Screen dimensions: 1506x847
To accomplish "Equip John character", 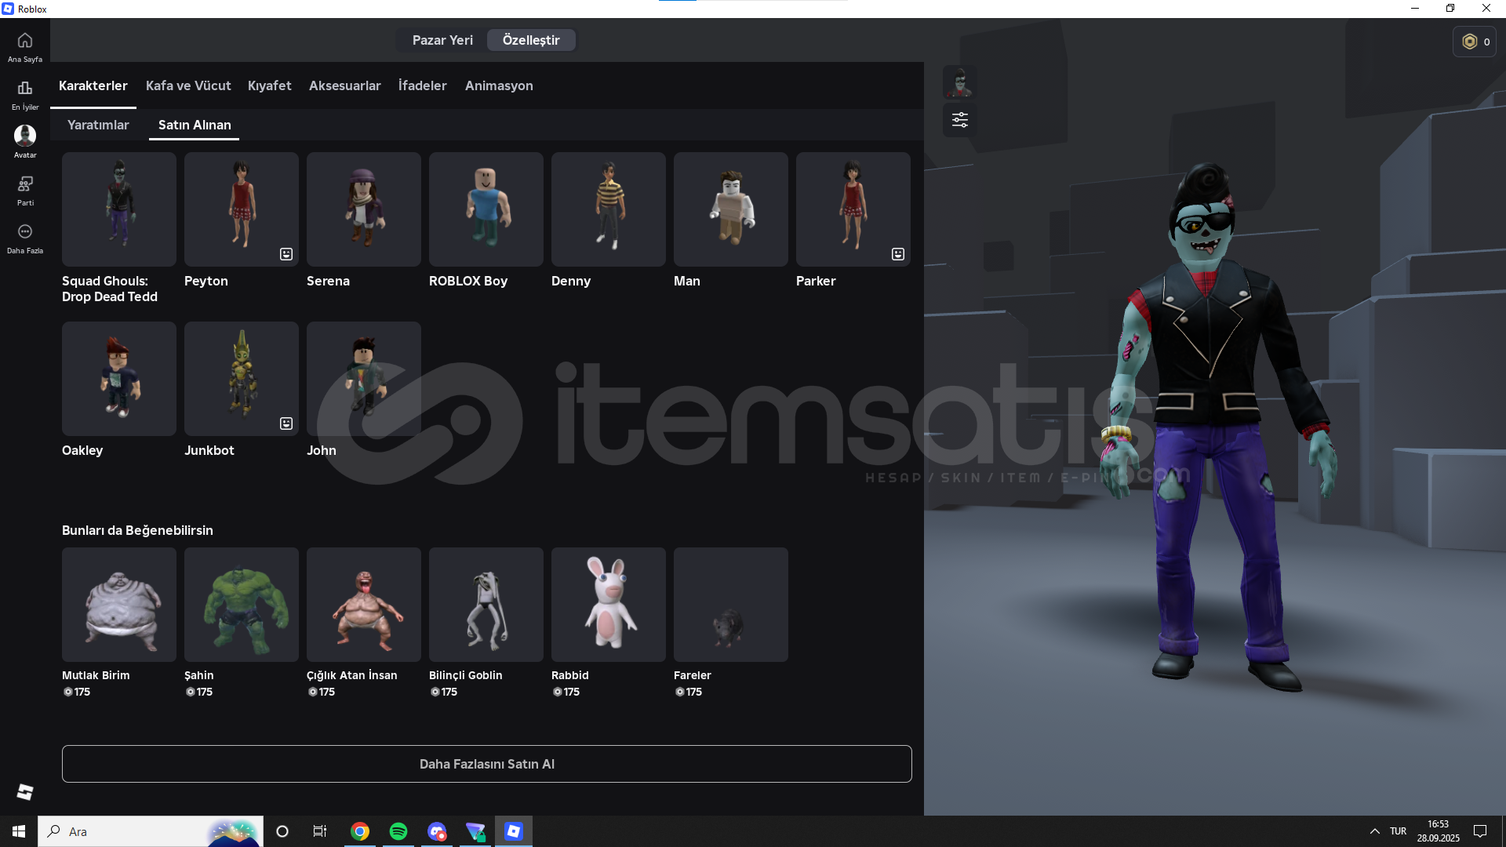I will (364, 379).
